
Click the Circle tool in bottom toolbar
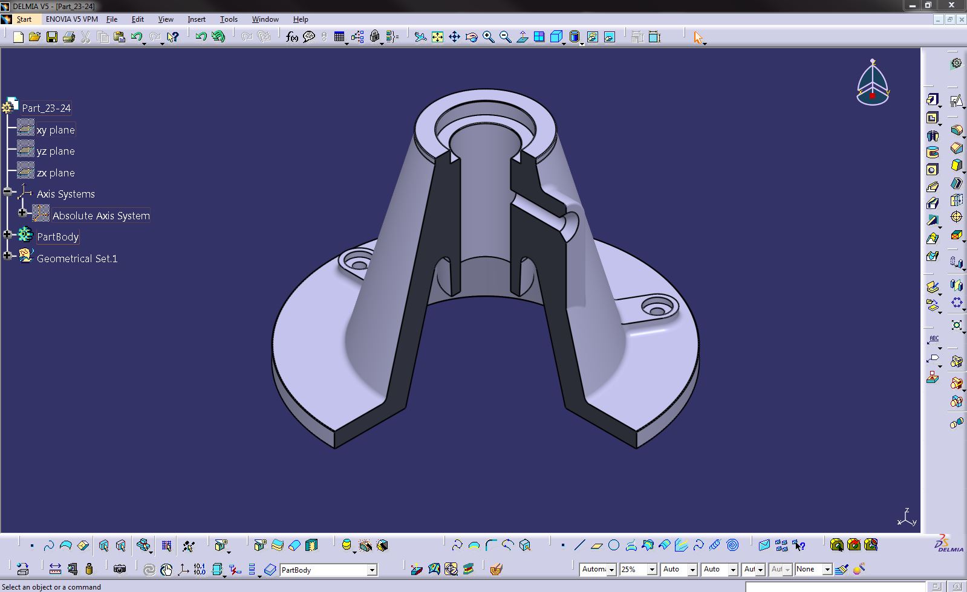(614, 545)
